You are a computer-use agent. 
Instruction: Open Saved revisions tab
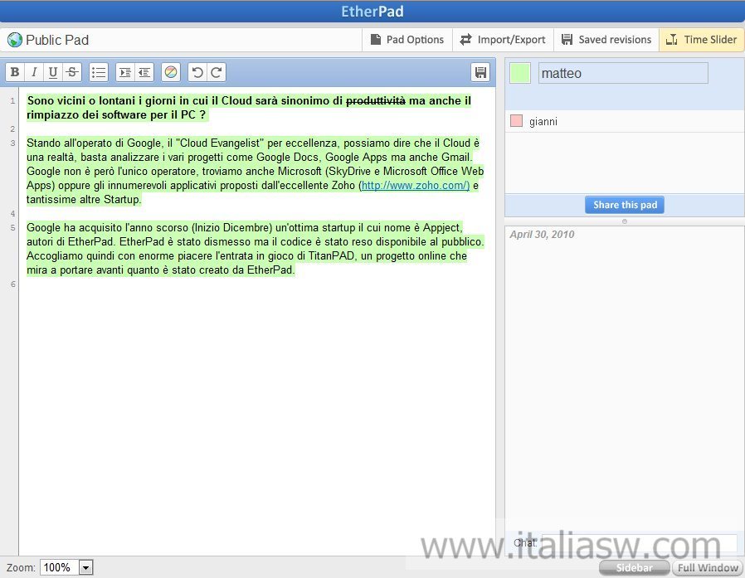(x=606, y=40)
